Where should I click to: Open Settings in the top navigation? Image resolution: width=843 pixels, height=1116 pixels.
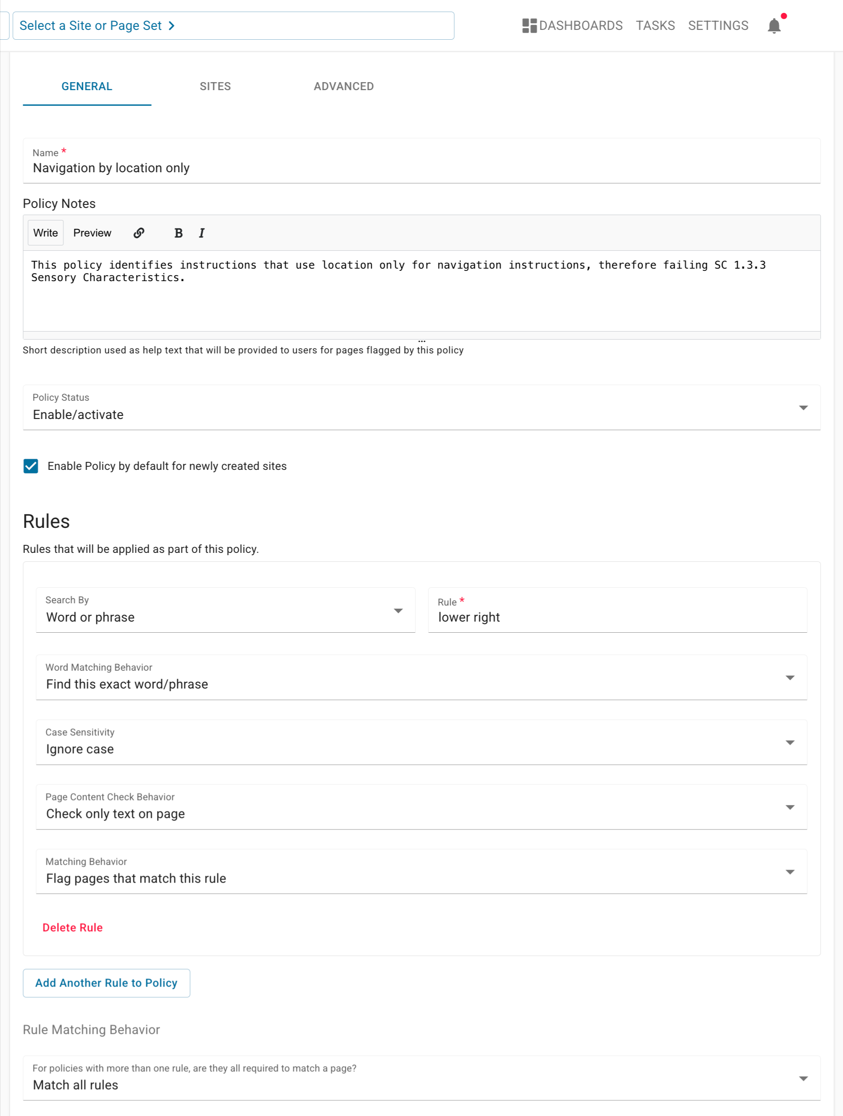tap(718, 26)
